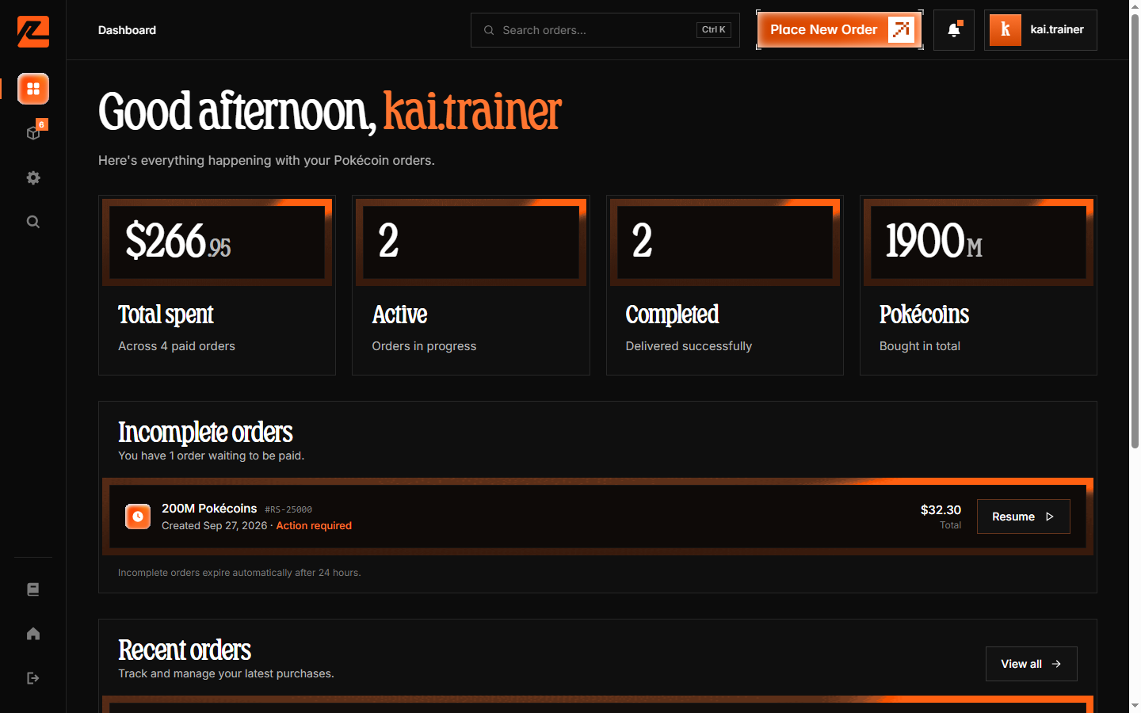This screenshot has width=1141, height=713.
Task: Click the Across 4 paid orders text
Action: point(177,346)
